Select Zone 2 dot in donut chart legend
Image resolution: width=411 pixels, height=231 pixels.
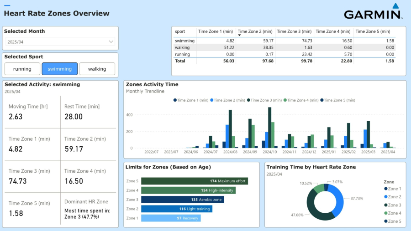pos(386,197)
